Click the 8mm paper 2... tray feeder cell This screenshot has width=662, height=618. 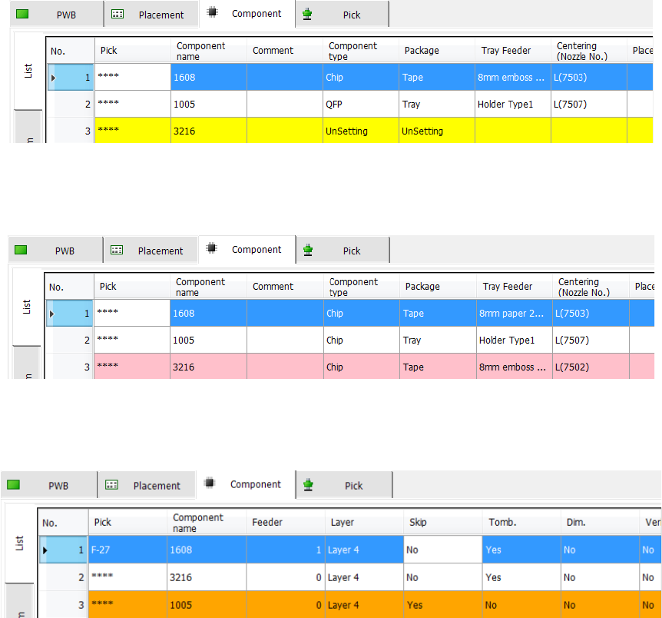coord(515,313)
